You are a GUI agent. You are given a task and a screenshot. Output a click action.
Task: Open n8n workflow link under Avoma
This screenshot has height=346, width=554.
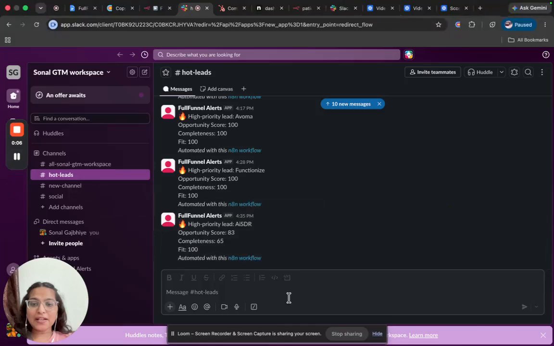click(x=244, y=150)
